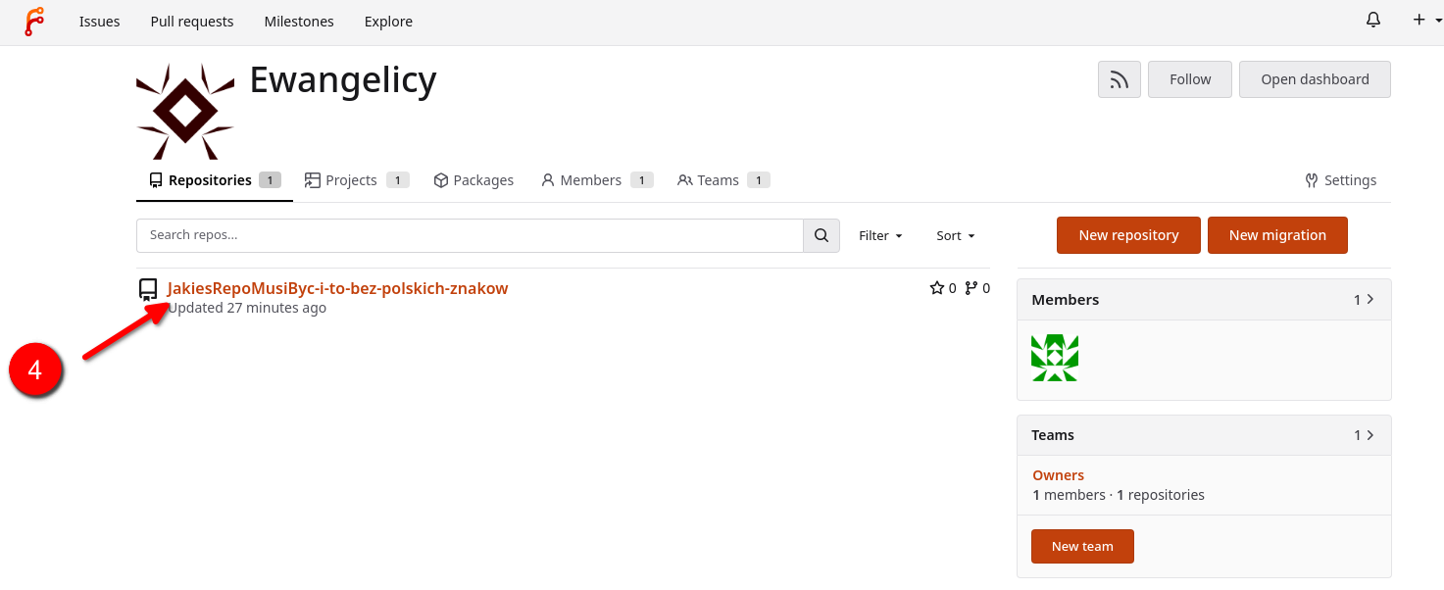Click the repository book icon
The height and width of the screenshot is (590, 1444).
pyautogui.click(x=148, y=289)
